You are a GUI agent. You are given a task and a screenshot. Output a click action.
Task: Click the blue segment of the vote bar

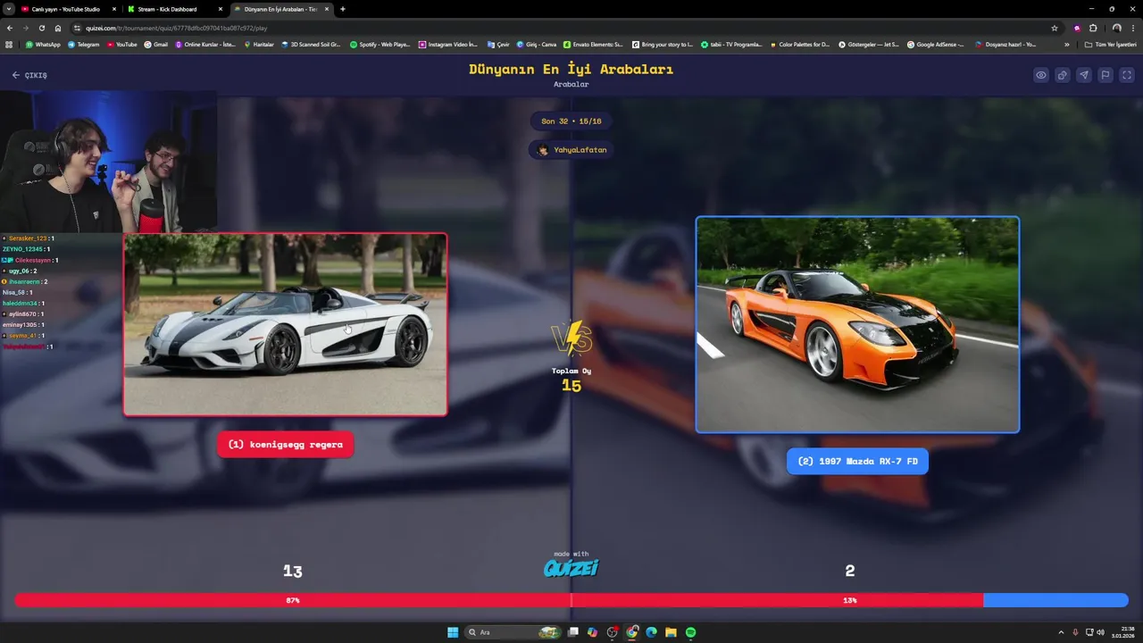pos(1055,600)
